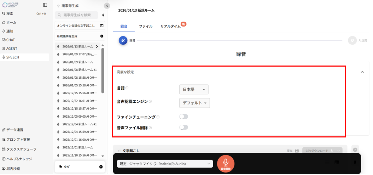The image size is (373, 175).
Task: Click the sort arrows beside the search field
Action: [x=103, y=15]
